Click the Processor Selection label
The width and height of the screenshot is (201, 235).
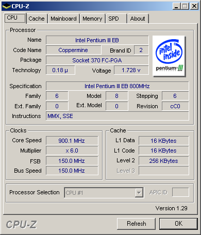(35, 192)
